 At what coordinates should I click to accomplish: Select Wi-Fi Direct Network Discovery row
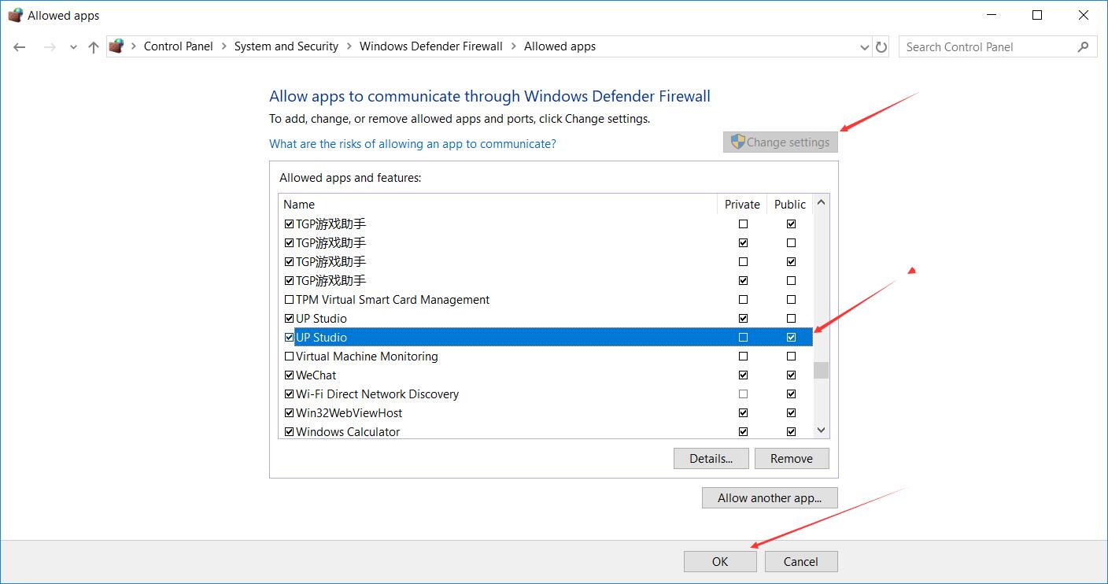(x=545, y=394)
